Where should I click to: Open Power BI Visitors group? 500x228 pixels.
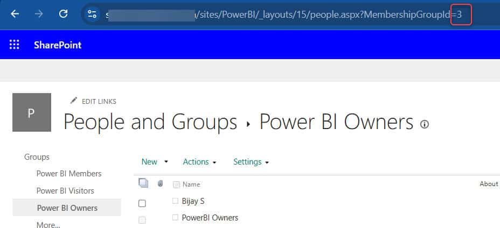(65, 191)
